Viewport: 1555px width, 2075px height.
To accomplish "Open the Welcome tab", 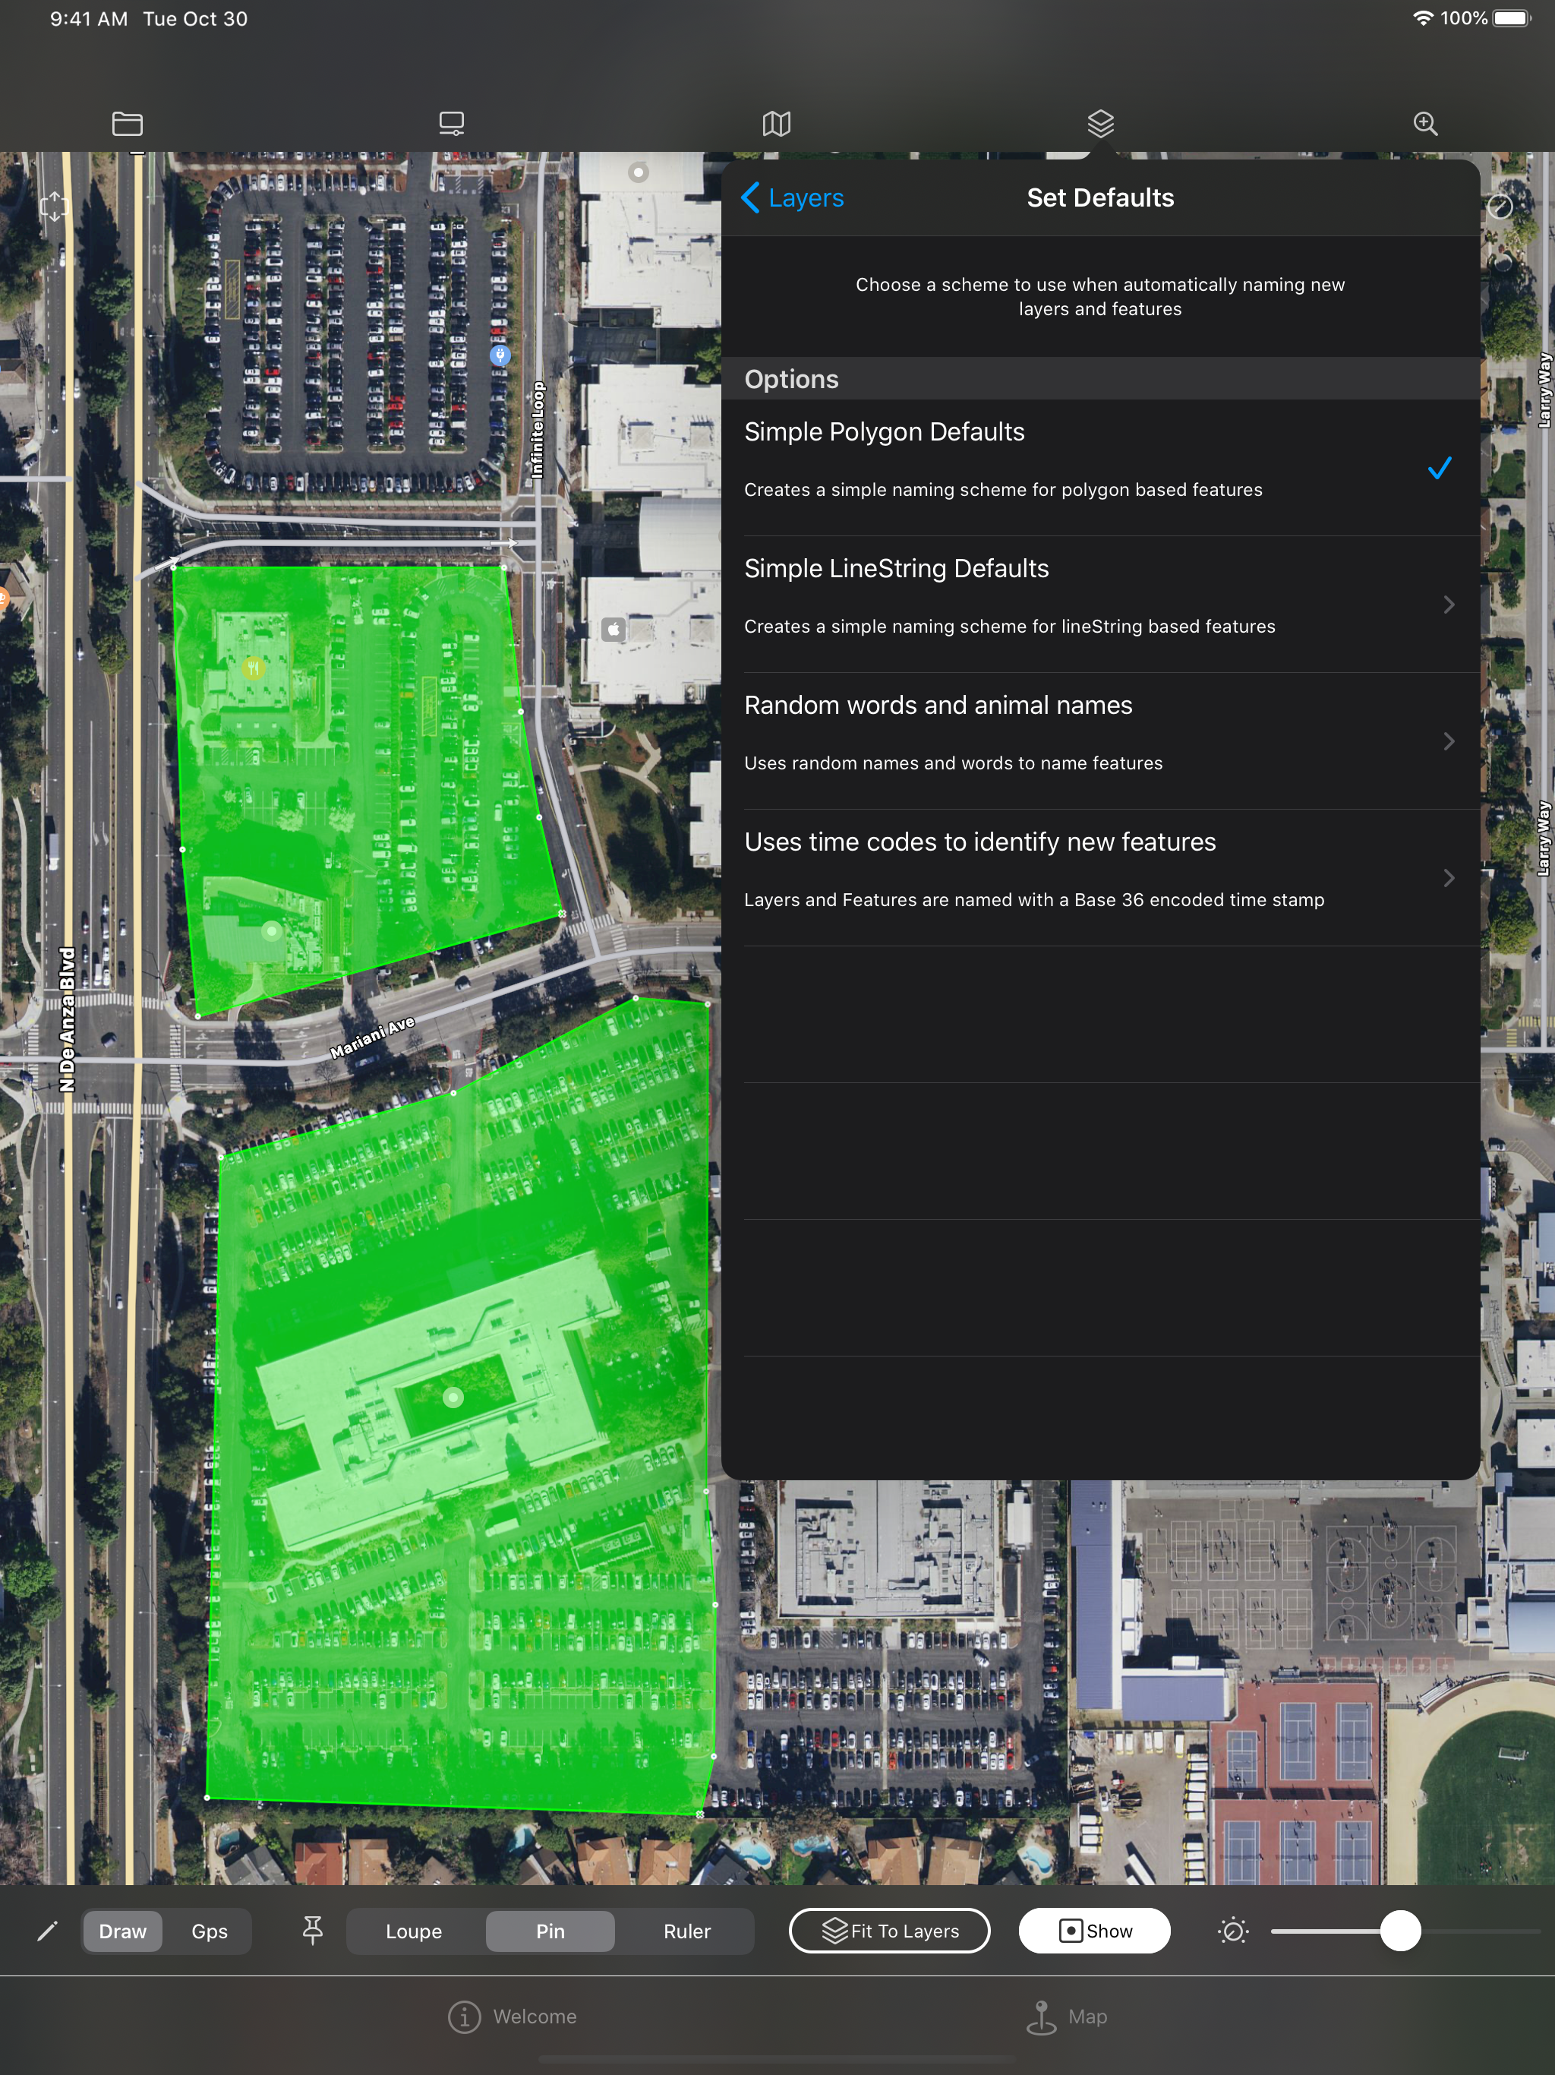I will click(512, 2017).
